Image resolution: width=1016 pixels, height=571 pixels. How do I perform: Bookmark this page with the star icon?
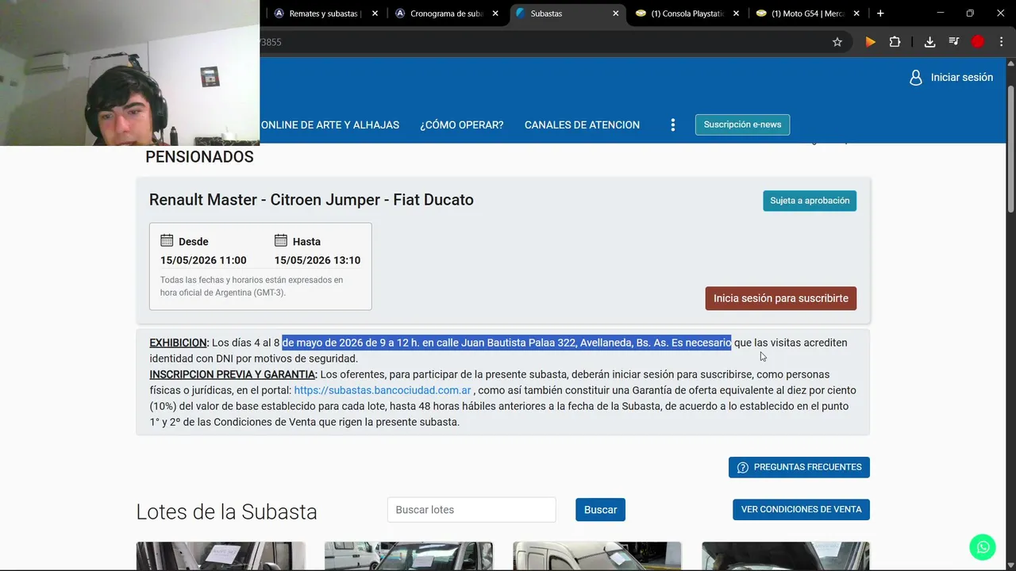point(837,42)
